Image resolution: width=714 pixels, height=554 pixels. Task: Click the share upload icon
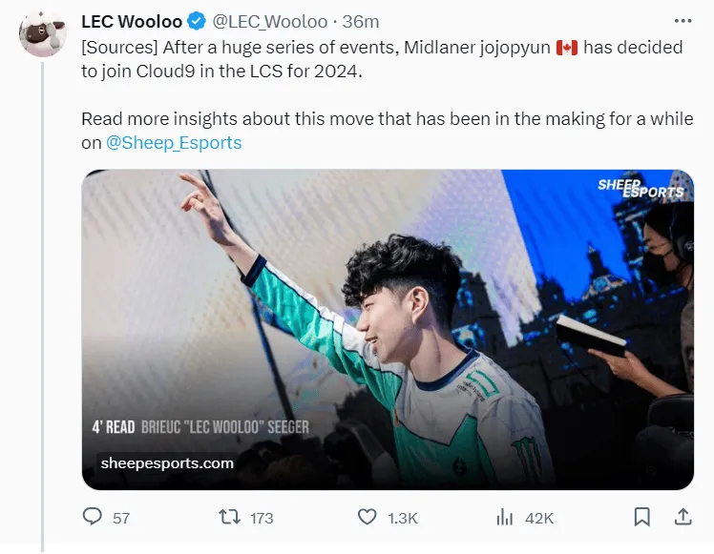pos(683,517)
